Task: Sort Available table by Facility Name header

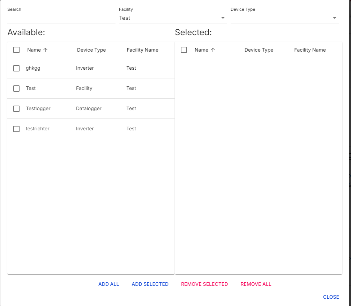Action: pos(142,50)
